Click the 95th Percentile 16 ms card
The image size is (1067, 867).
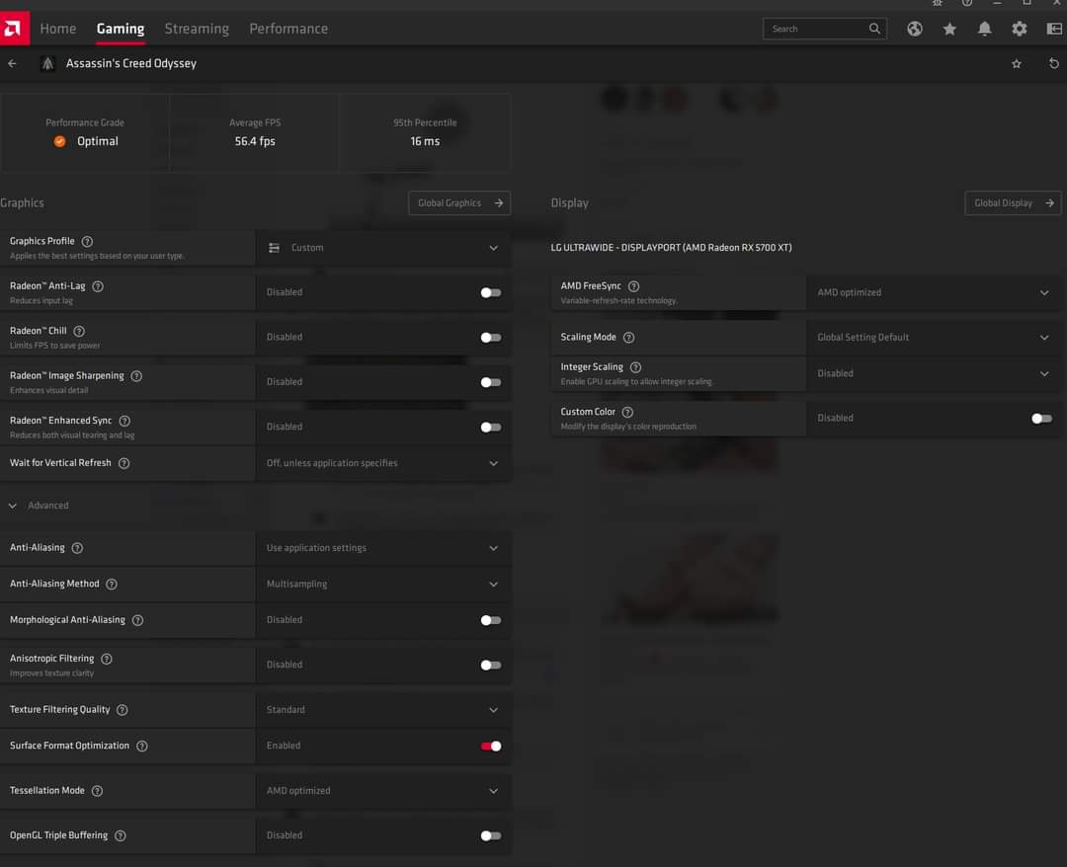click(425, 132)
